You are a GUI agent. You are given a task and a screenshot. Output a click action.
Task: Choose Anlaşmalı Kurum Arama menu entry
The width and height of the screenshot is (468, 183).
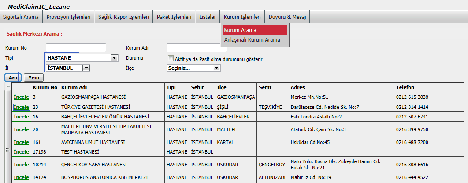(x=252, y=40)
